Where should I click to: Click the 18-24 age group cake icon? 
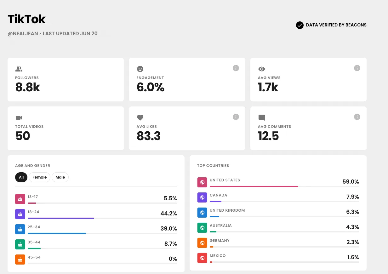[20, 214]
